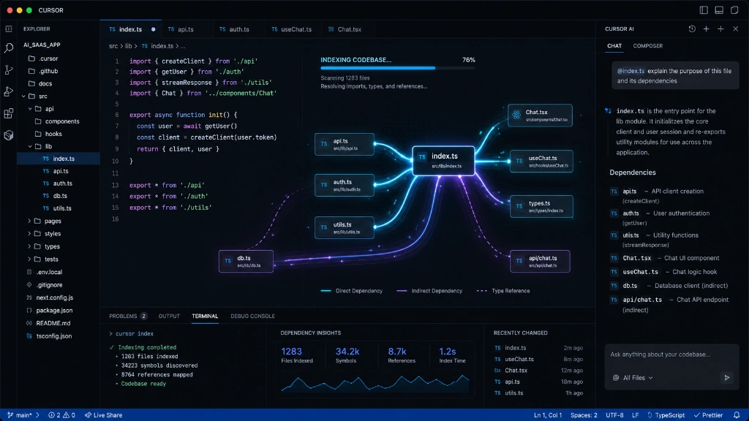
Task: Send the chat message arrow icon
Action: [x=726, y=378]
